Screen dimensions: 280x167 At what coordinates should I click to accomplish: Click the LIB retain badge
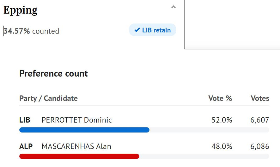click(x=153, y=30)
